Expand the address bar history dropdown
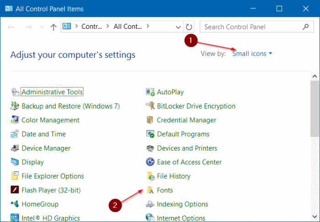Image resolution: width=320 pixels, height=222 pixels. pyautogui.click(x=178, y=27)
